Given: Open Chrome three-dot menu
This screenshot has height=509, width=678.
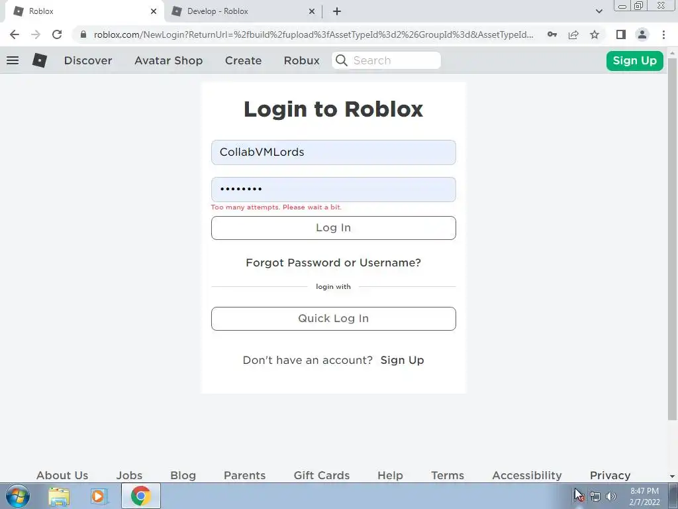Looking at the screenshot, I should [663, 34].
